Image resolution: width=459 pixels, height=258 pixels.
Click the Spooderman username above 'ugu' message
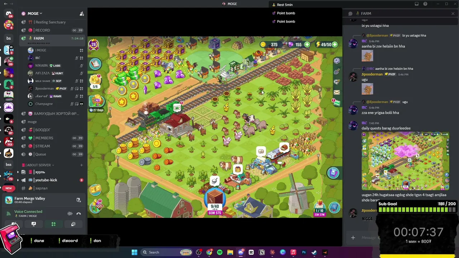click(x=372, y=75)
